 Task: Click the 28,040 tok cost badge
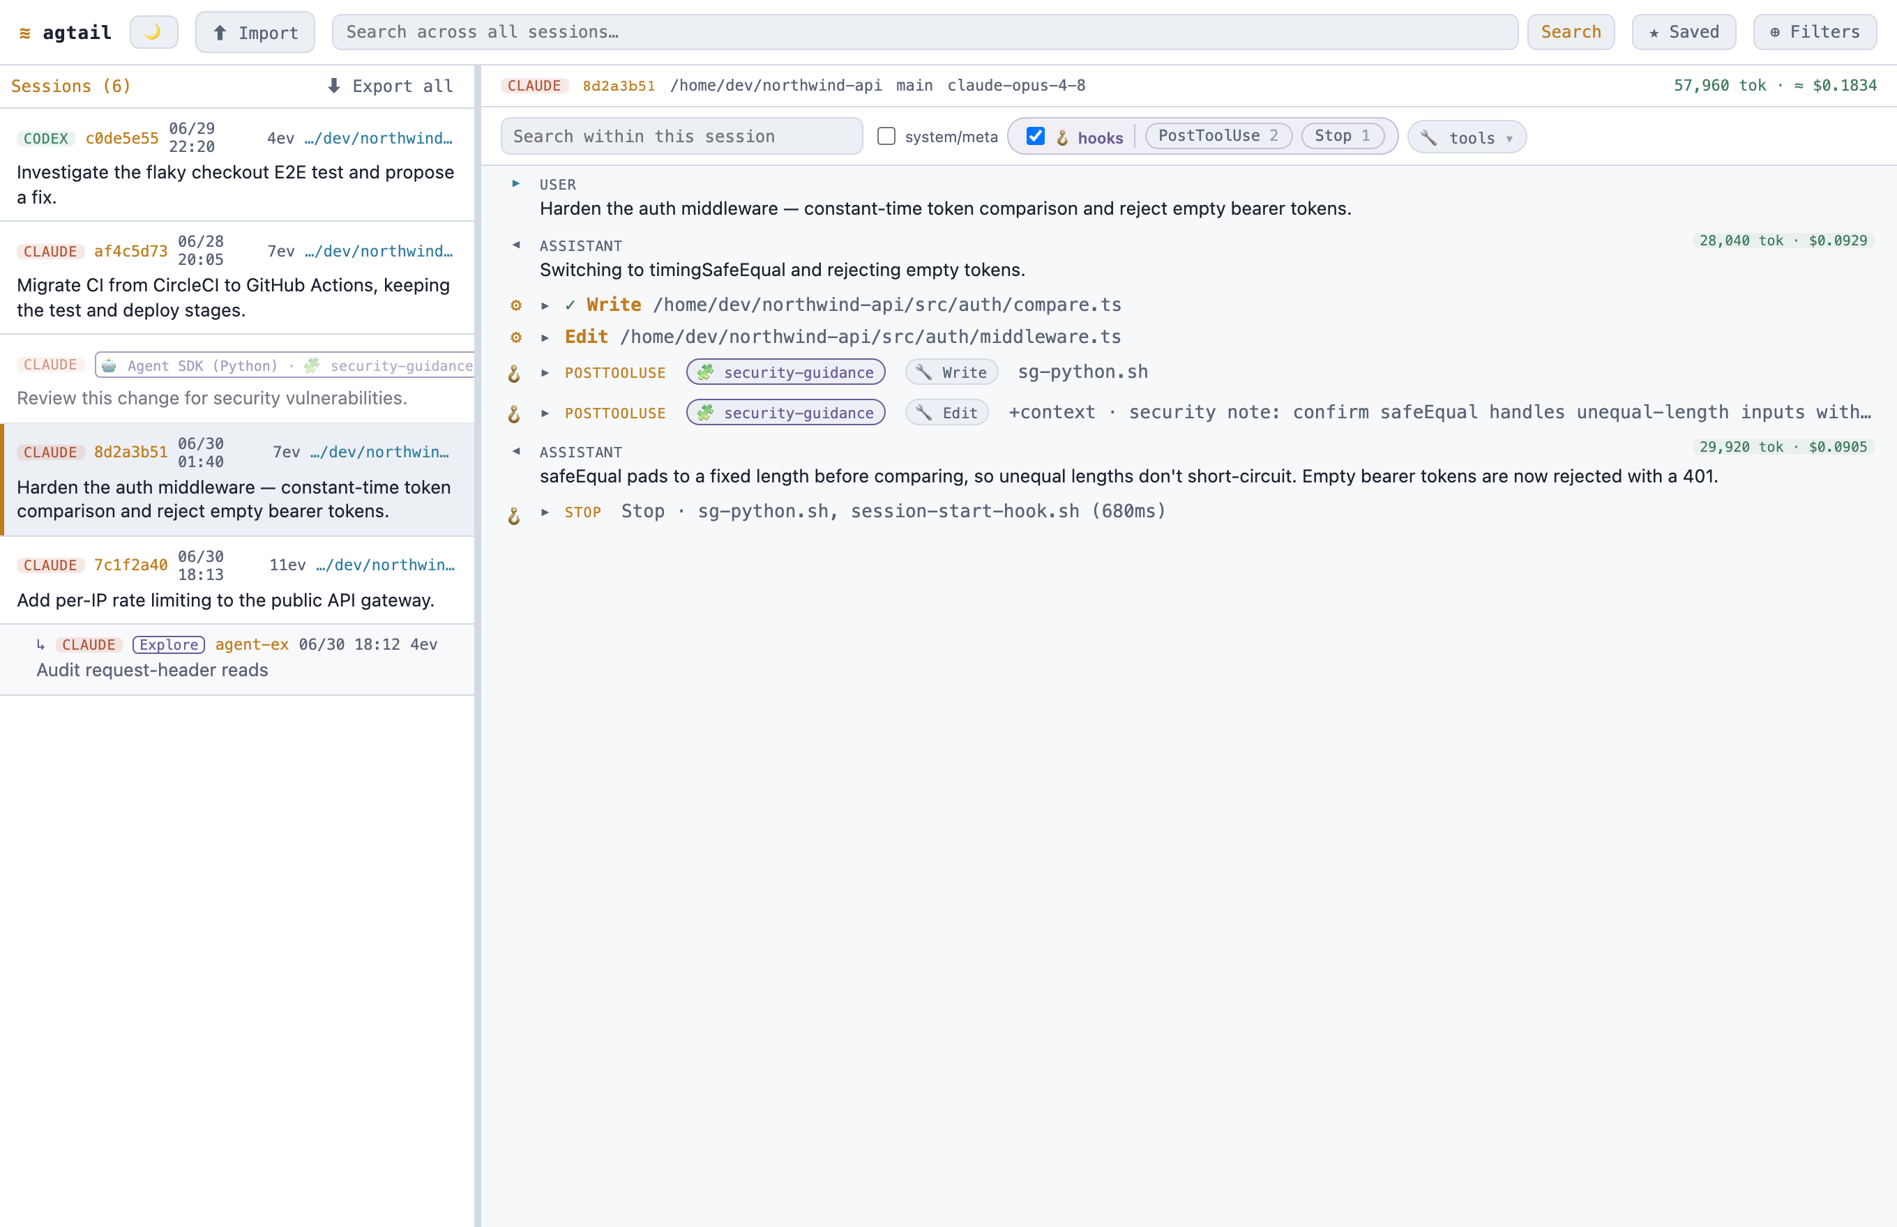(x=1783, y=241)
